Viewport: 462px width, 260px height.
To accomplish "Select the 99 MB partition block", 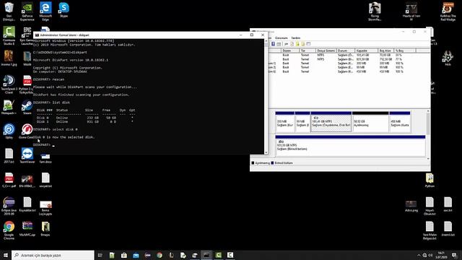I will coord(302,122).
